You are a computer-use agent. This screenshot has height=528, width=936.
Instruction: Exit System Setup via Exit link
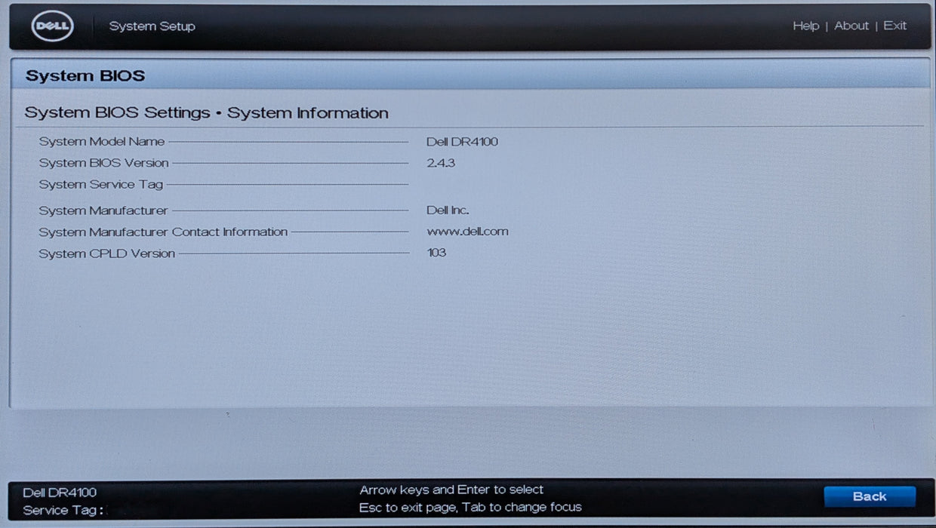(894, 26)
